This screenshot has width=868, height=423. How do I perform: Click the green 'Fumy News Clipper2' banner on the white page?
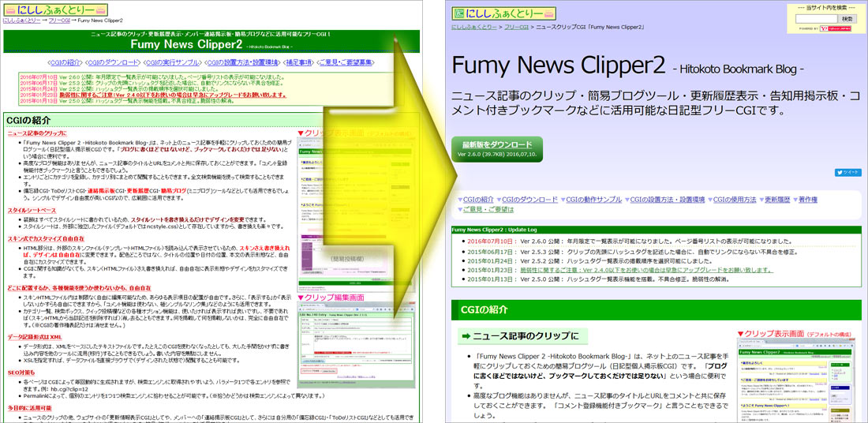click(211, 42)
